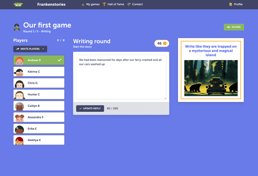Click Alekhya K's red-haired avatar
Screen dimensions: 258x176
[19, 141]
